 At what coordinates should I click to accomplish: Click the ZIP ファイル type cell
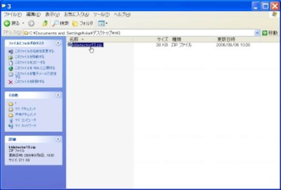coord(181,45)
